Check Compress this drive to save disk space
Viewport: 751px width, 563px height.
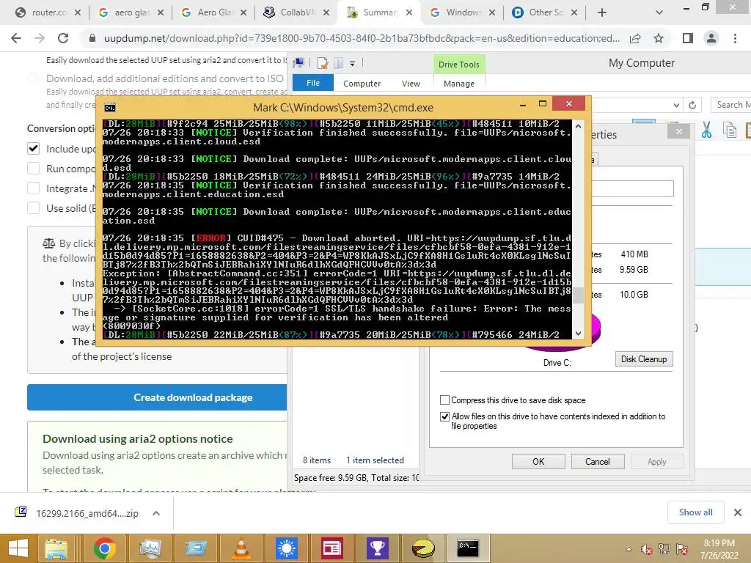point(444,400)
